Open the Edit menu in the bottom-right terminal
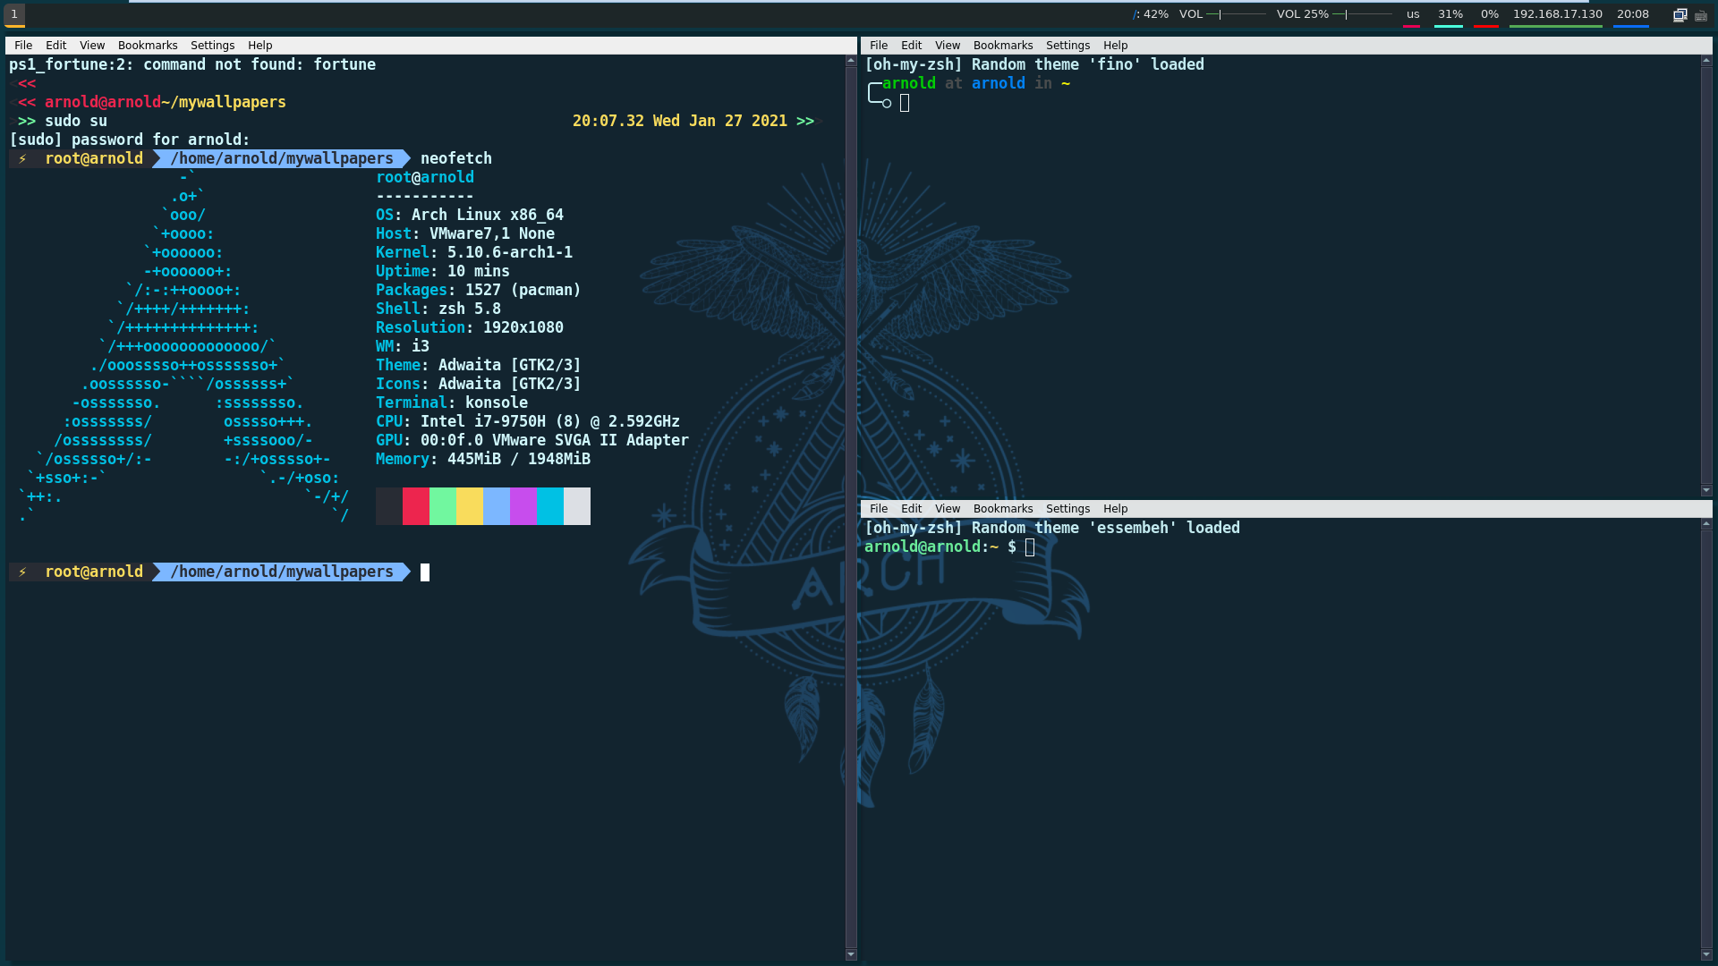The width and height of the screenshot is (1718, 966). coord(911,509)
